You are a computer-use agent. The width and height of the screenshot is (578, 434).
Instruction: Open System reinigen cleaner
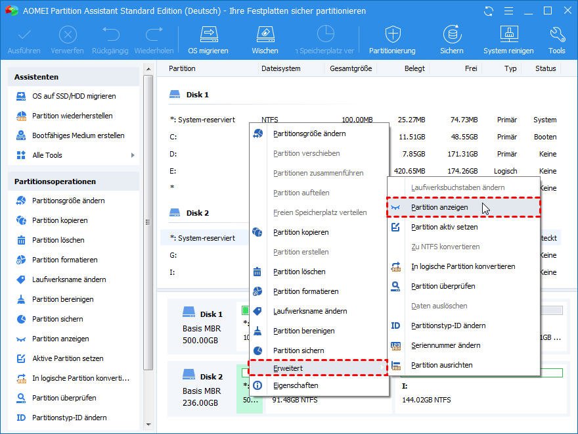coord(508,40)
